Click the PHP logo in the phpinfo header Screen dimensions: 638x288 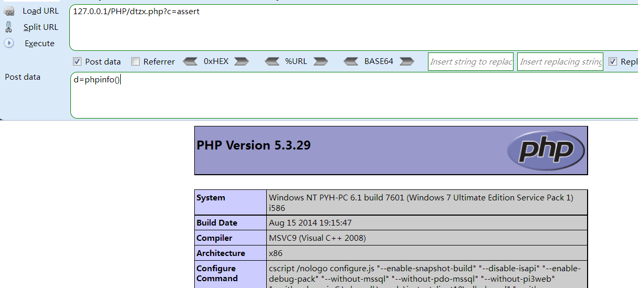[x=546, y=150]
